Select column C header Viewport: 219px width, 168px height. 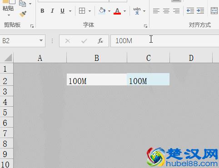(x=149, y=58)
